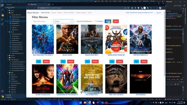This screenshot has width=187, height=105.
Task: Go back in the browser
Action: 28,8
